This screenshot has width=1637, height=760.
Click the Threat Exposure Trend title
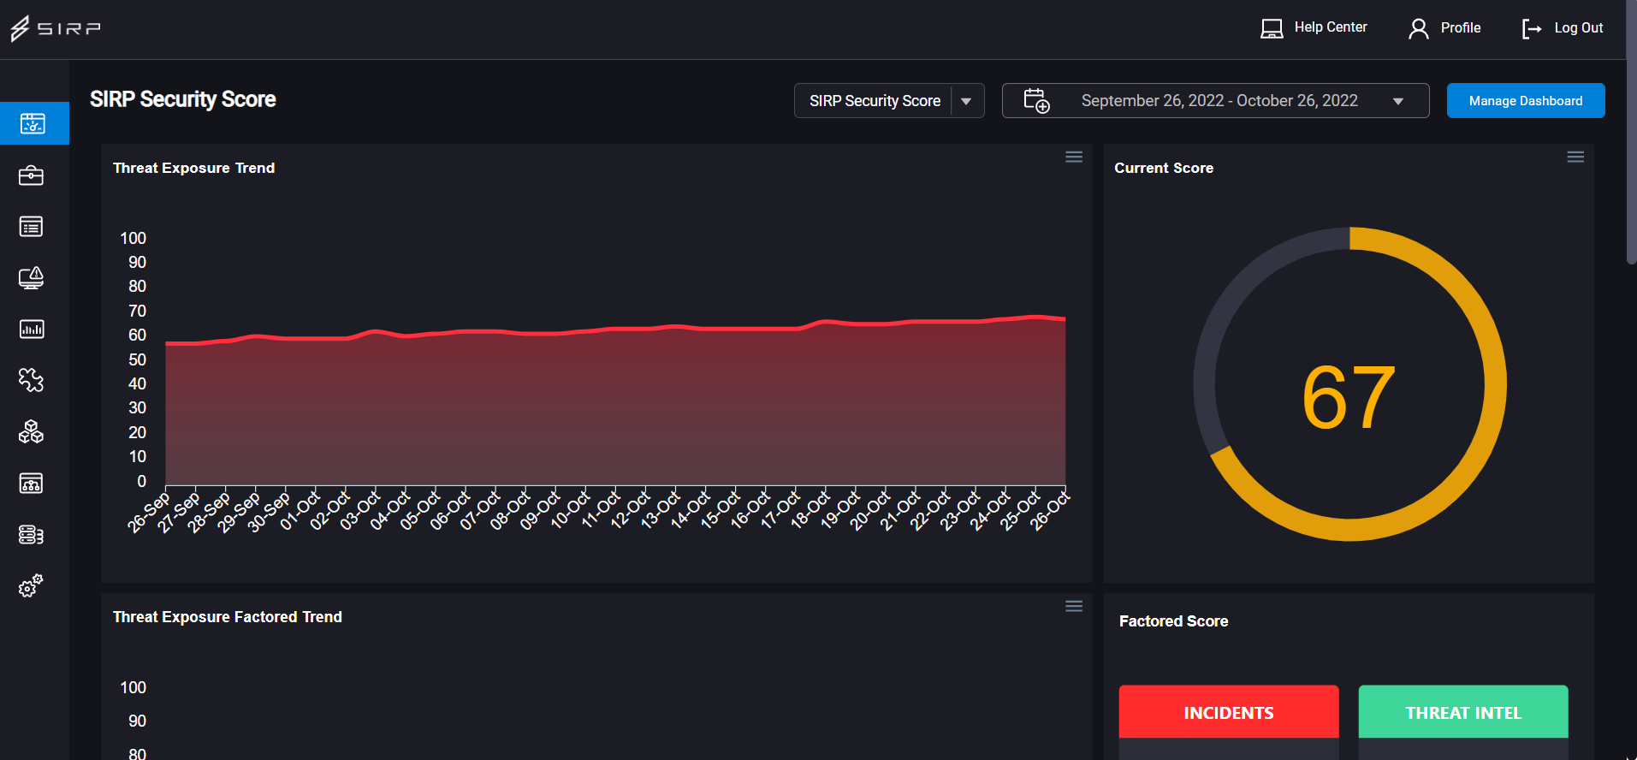[x=194, y=168]
